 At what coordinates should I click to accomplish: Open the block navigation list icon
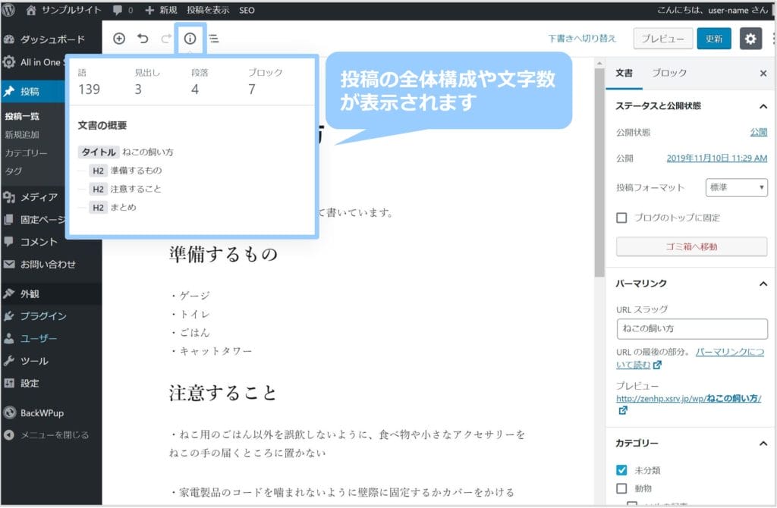pyautogui.click(x=214, y=39)
